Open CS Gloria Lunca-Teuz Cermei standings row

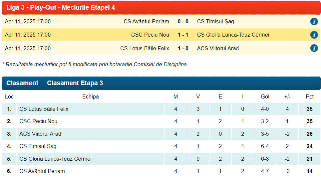tap(55, 159)
